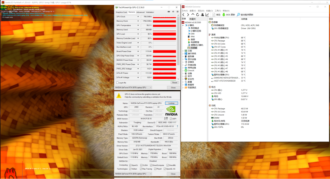Viewport: 330px width, 179px height.
Task: Click the Memory Clock red sensor graph
Action: coord(164,21)
